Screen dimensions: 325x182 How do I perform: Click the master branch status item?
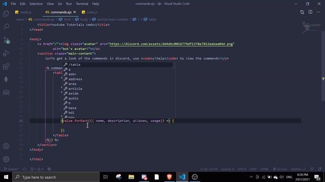click(11, 169)
